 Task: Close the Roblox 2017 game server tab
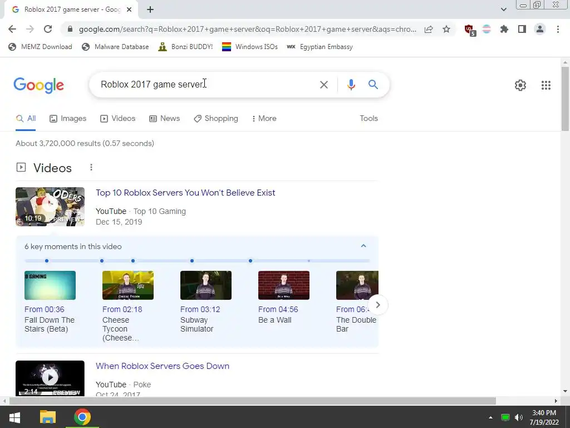(129, 9)
